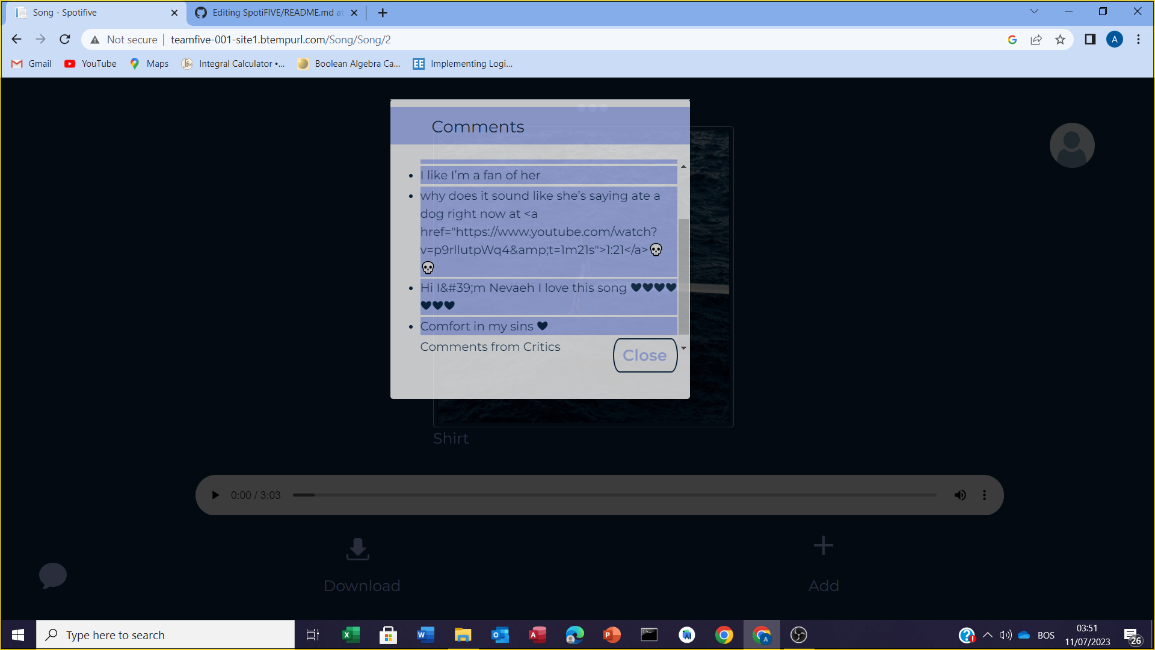Click the audio progress slider

pyautogui.click(x=614, y=495)
